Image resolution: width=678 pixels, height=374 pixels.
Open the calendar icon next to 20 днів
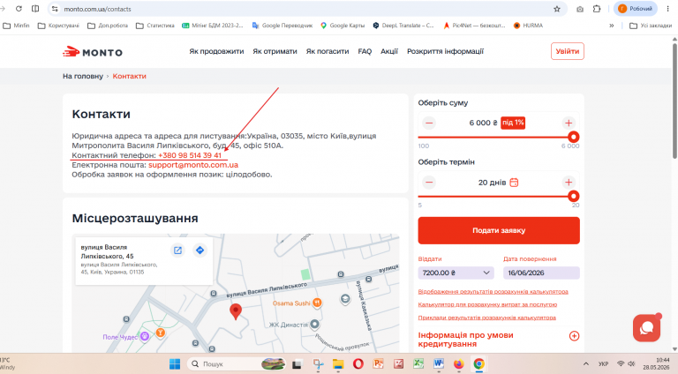(x=514, y=183)
